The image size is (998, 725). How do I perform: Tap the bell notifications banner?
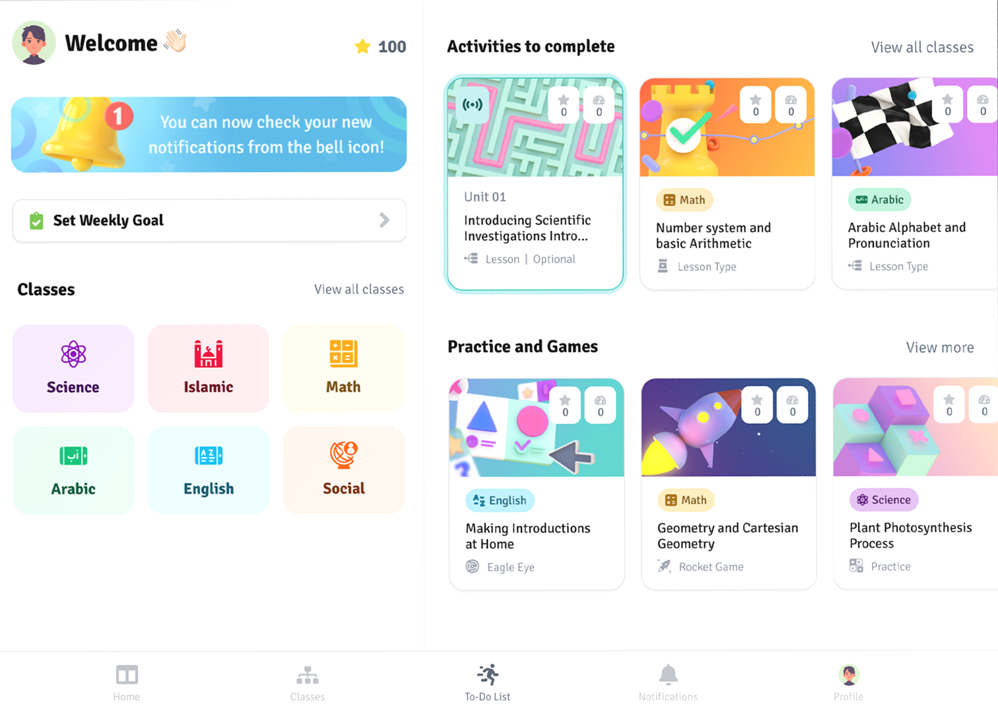[209, 134]
